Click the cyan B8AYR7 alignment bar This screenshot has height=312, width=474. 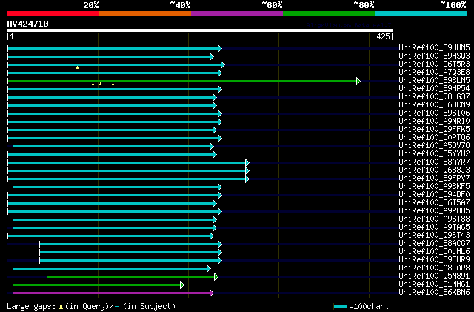pos(127,163)
